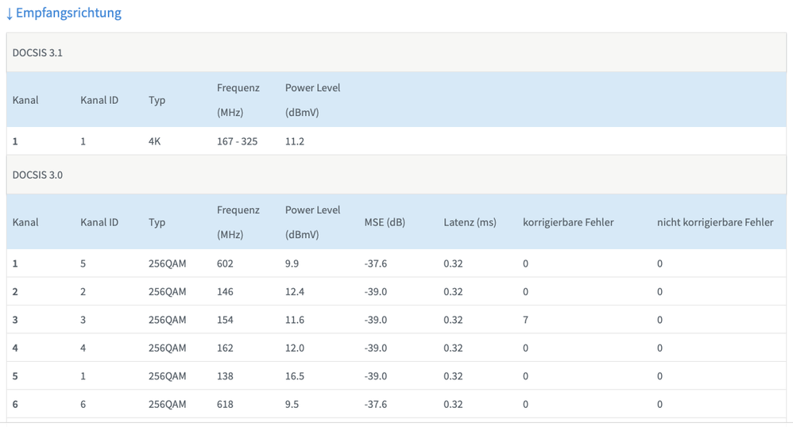Screen dimensions: 793x427
Task: Click the correctable error count 7
Action: point(525,319)
